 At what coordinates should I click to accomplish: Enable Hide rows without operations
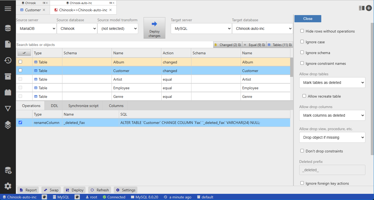[302, 31]
